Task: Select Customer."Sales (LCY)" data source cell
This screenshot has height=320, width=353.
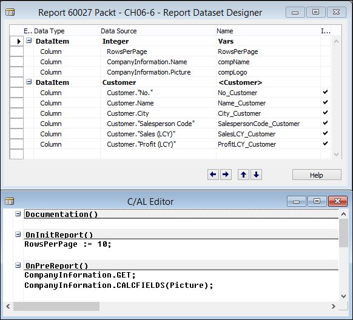Action: tap(158, 134)
